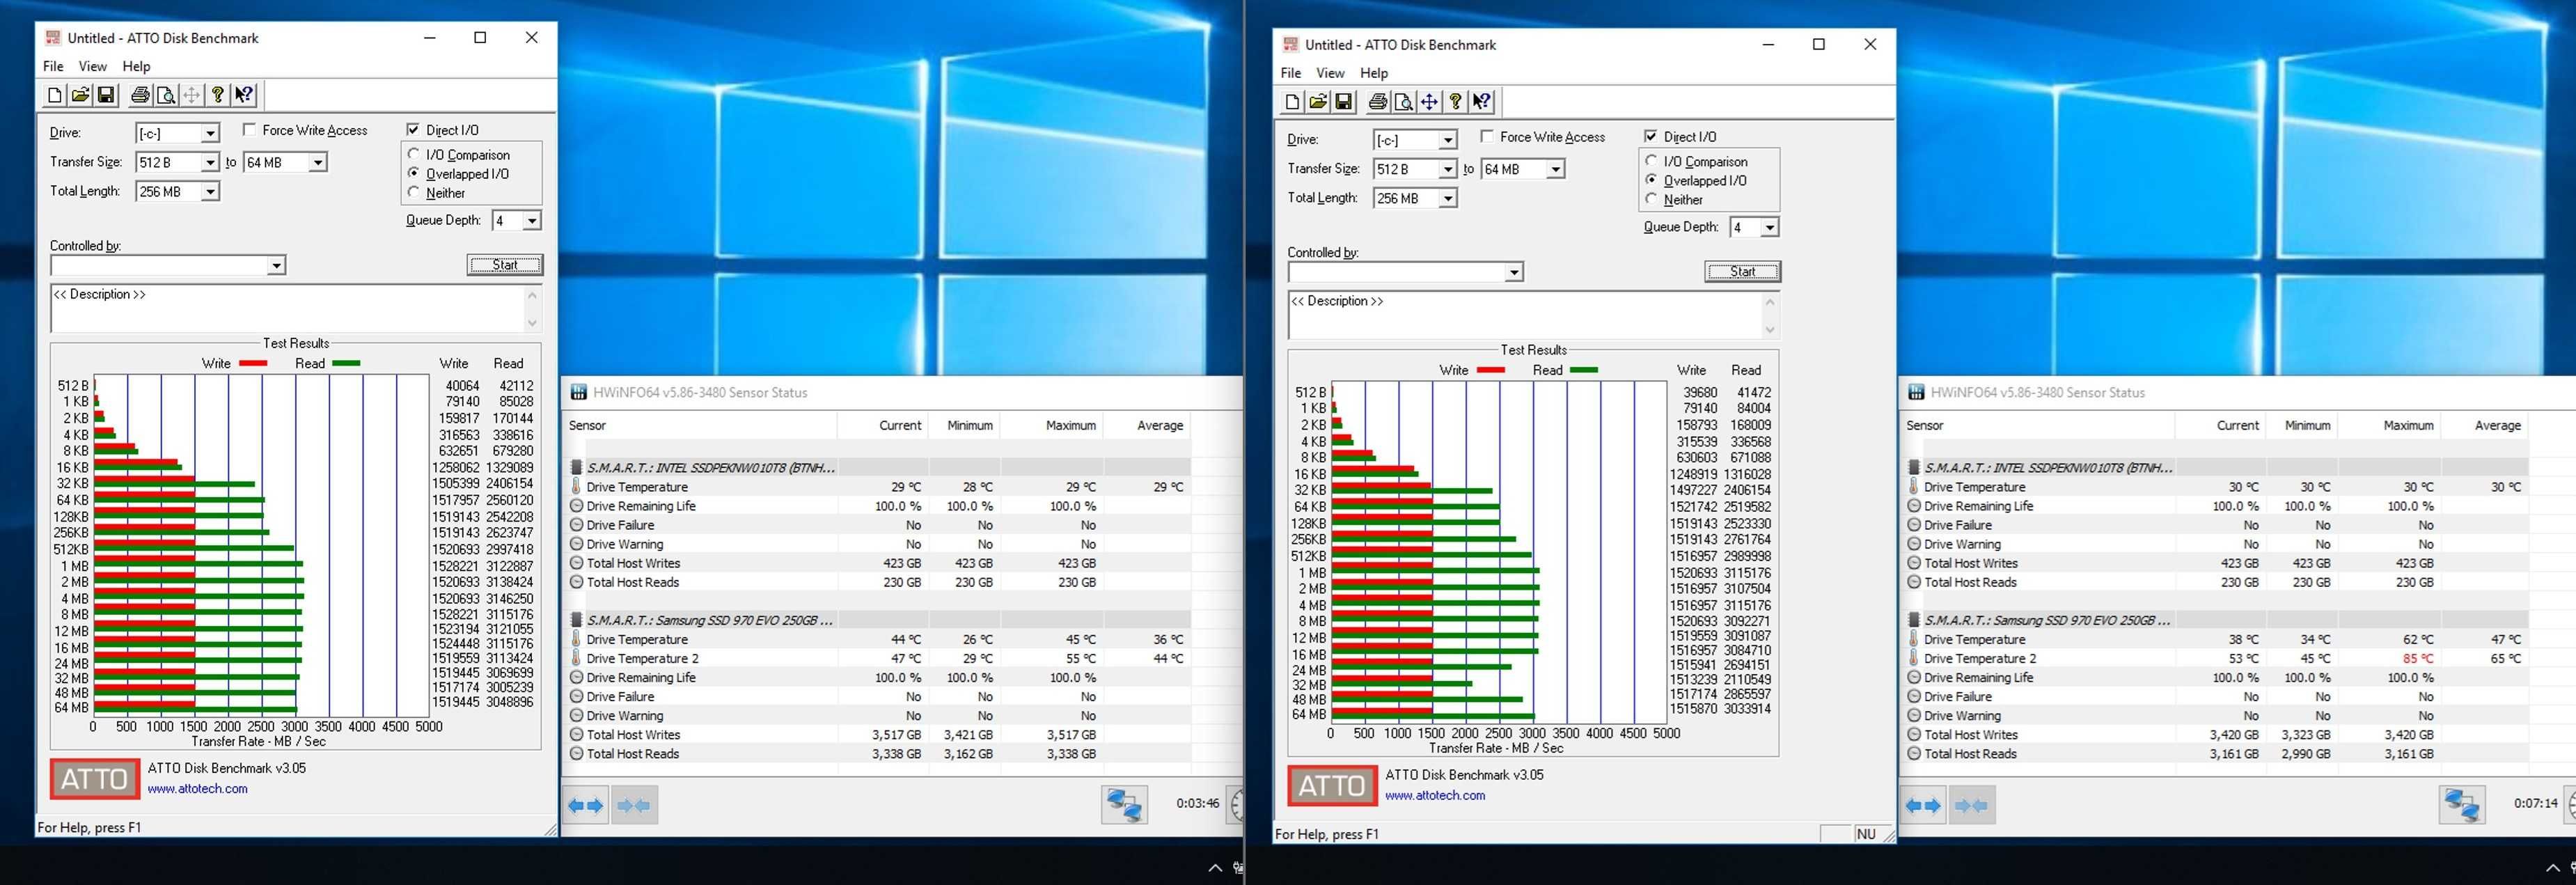Enable Force Write Access in right ATTO window
This screenshot has width=2576, height=885.
(1487, 137)
